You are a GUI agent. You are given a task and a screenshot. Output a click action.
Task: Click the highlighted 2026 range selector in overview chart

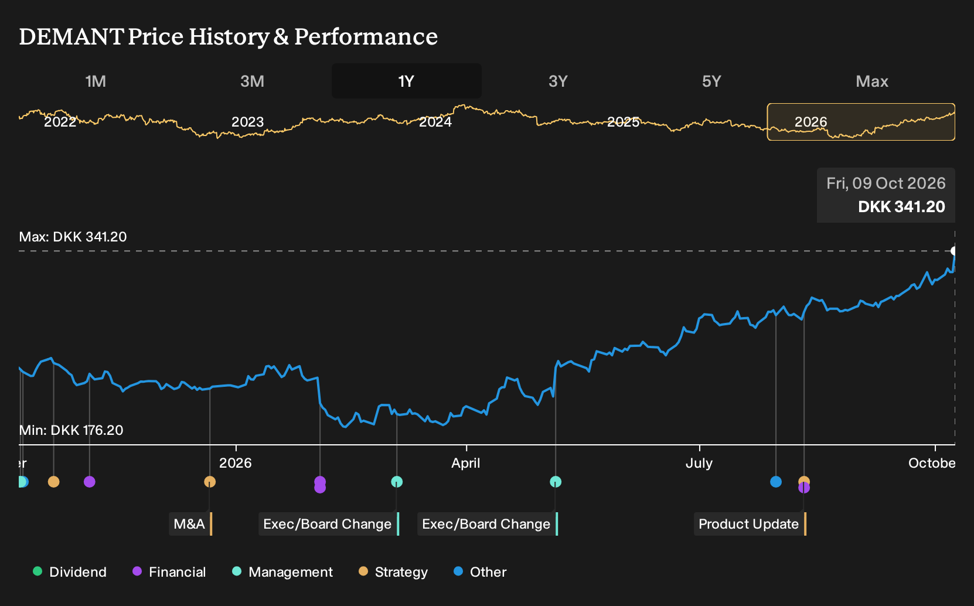pos(861,122)
